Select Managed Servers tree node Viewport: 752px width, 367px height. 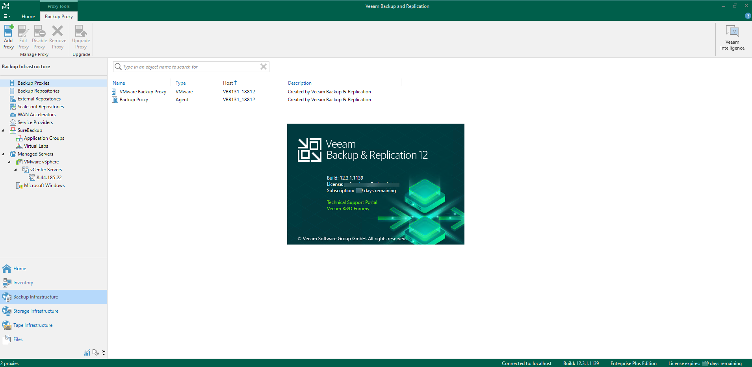point(35,154)
